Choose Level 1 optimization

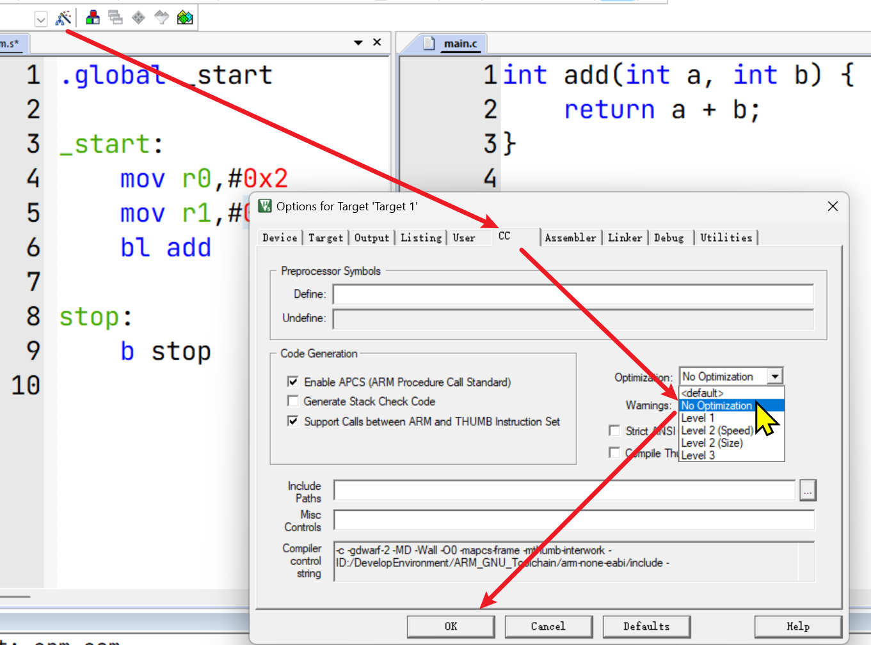tap(731, 418)
